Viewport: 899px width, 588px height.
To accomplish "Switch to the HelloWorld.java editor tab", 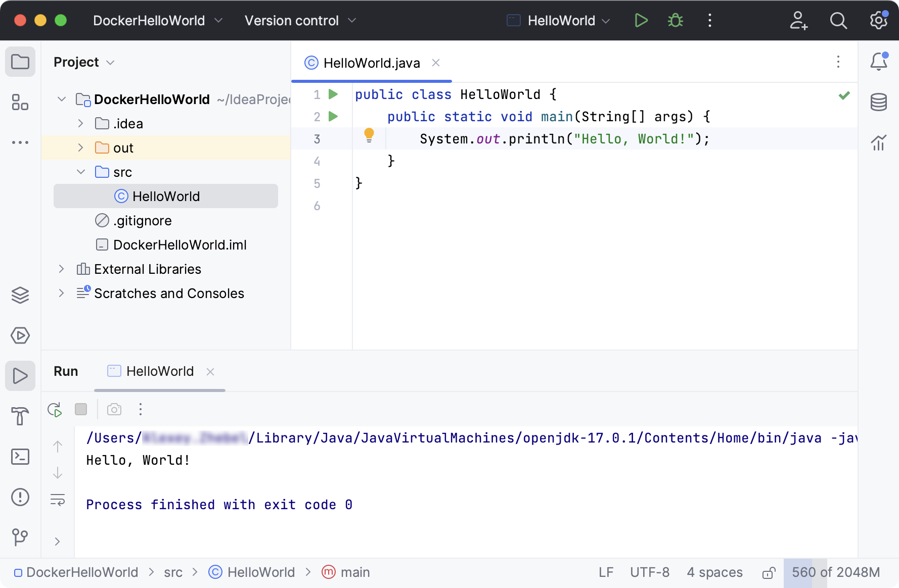I will click(x=371, y=63).
